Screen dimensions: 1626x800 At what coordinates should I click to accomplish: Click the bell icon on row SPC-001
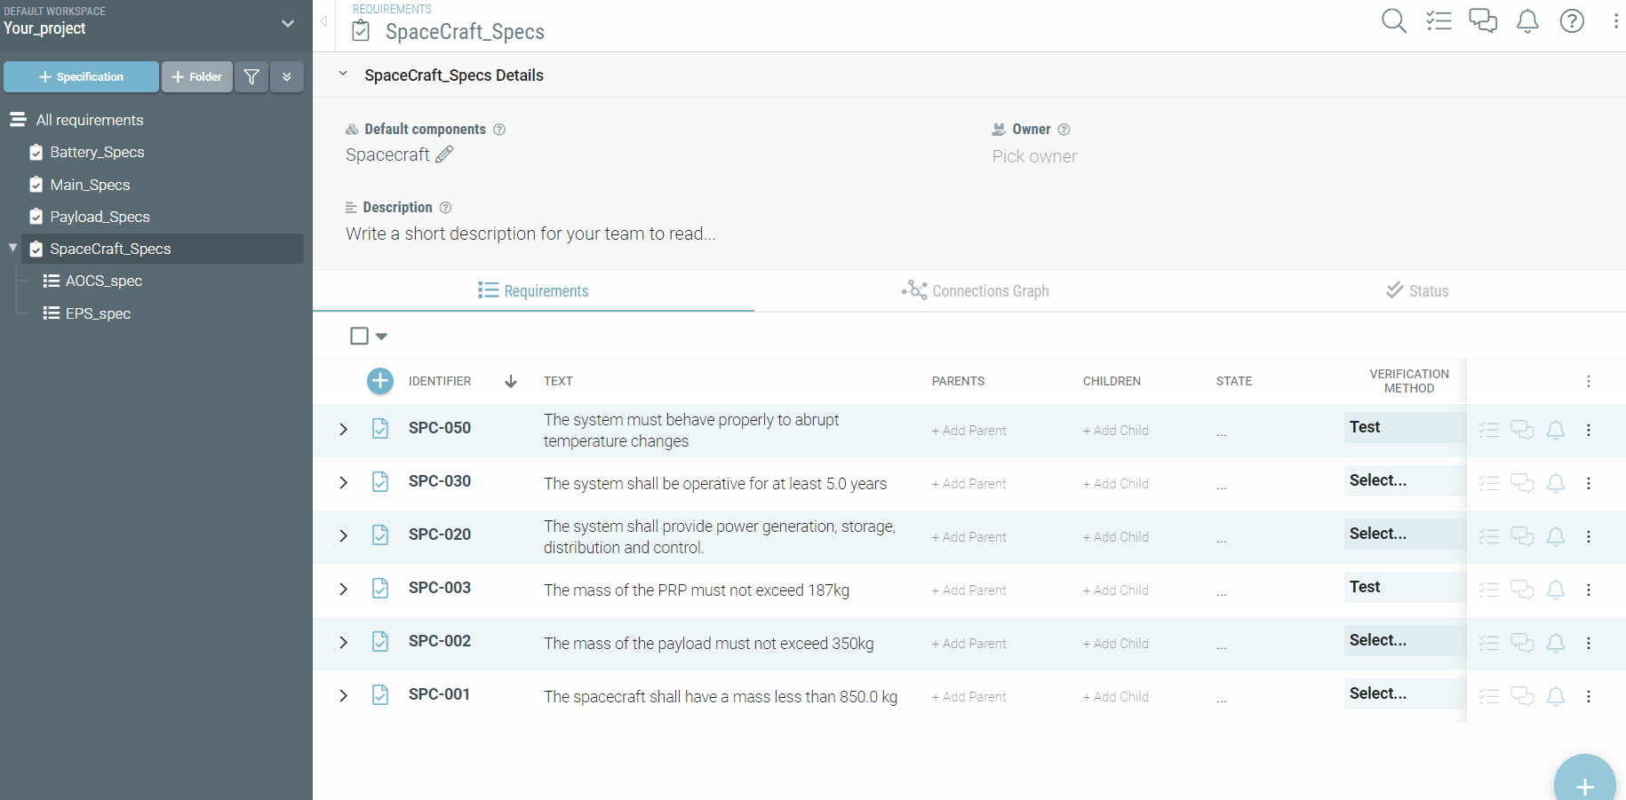coord(1556,696)
